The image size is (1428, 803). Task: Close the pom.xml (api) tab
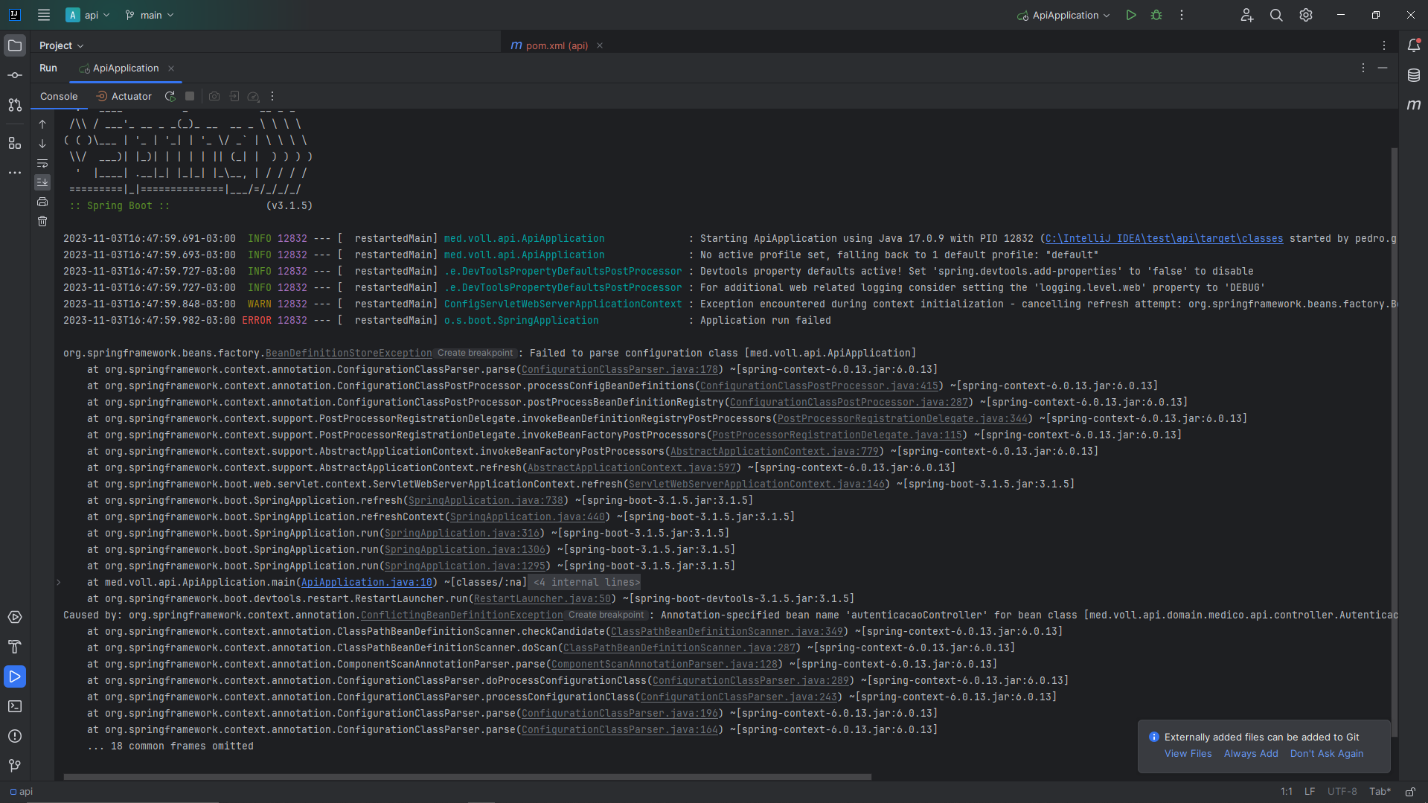[x=600, y=45]
